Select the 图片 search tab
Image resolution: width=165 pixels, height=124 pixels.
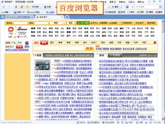coord(52,43)
